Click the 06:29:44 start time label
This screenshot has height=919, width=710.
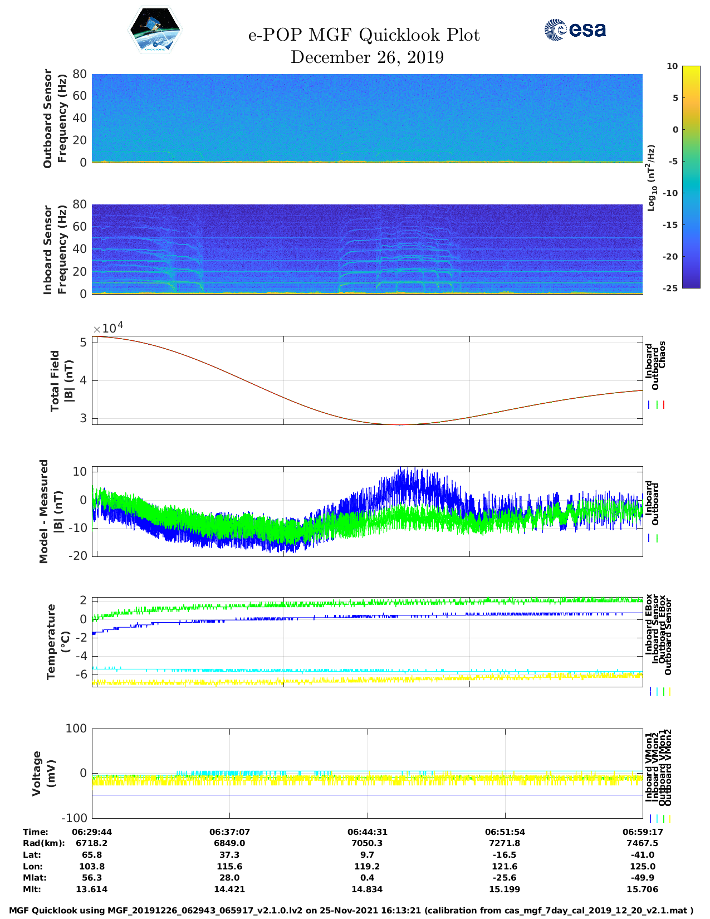(x=92, y=832)
